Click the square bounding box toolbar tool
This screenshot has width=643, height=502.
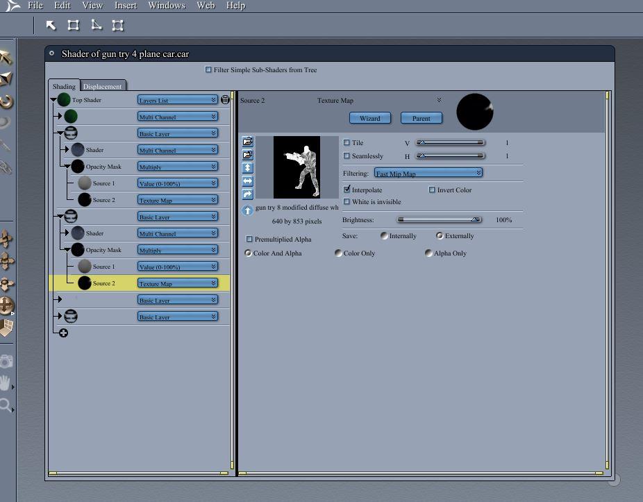coord(74,26)
